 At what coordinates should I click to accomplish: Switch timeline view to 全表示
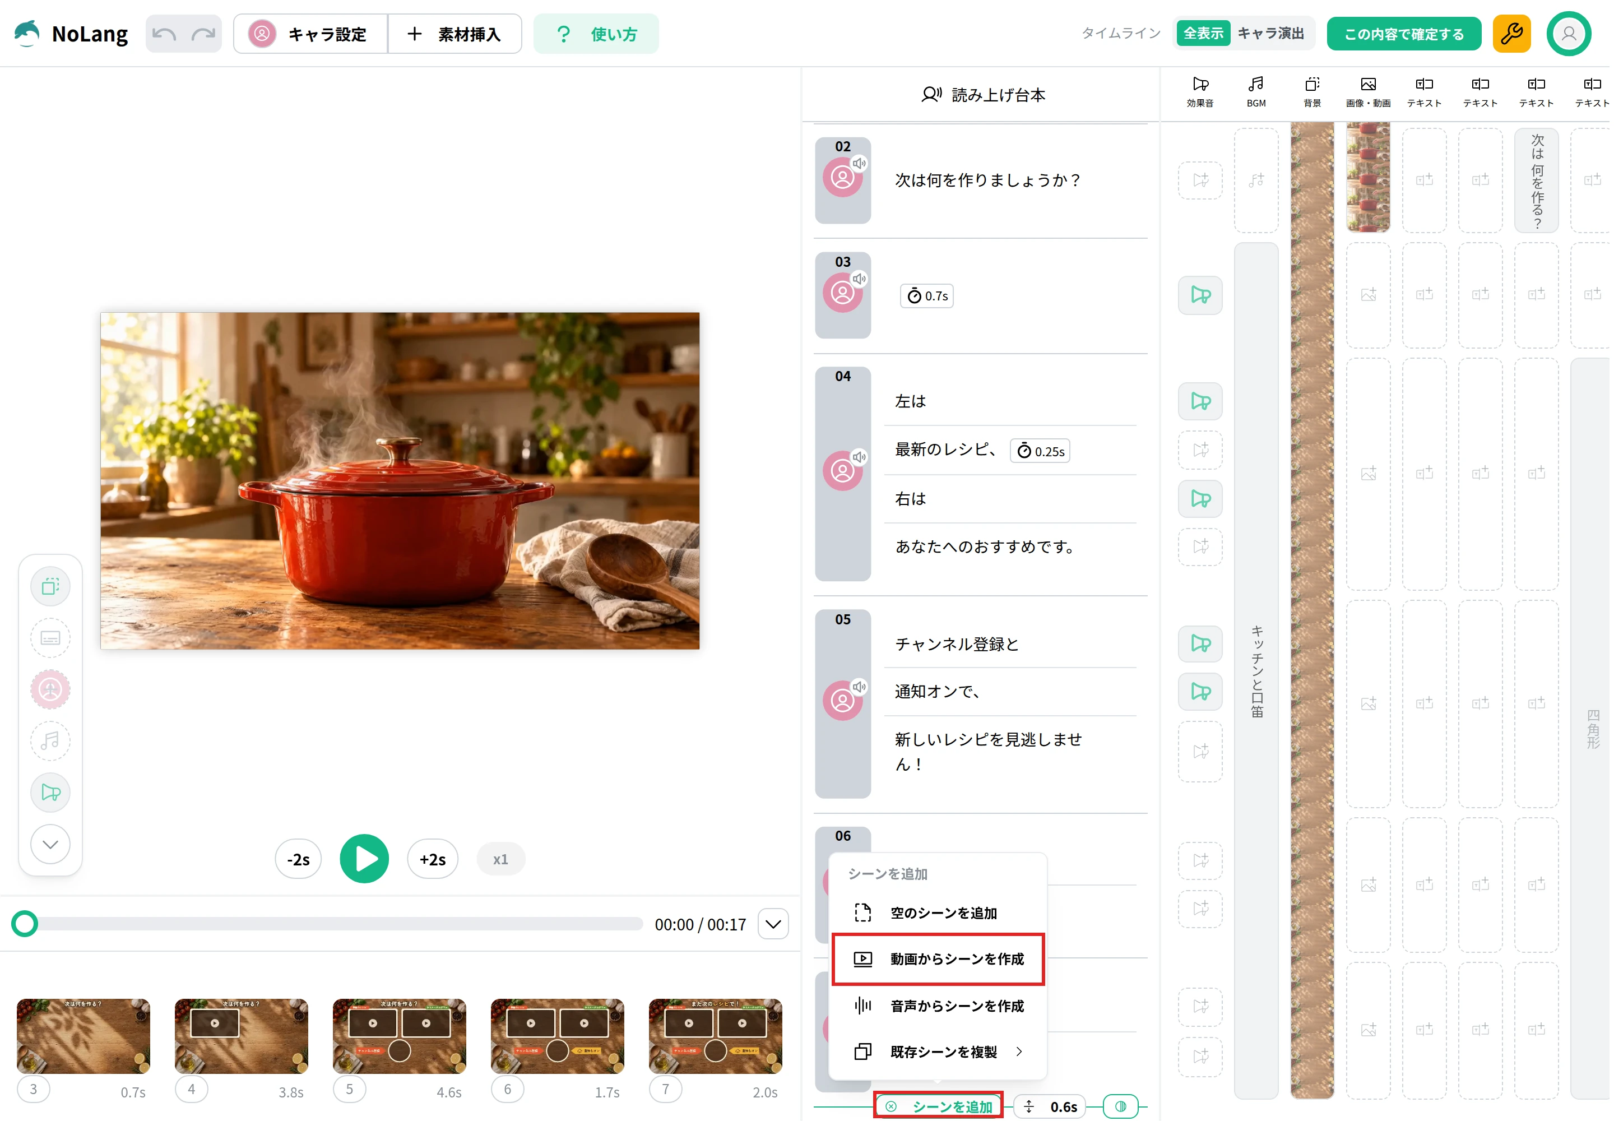1203,34
